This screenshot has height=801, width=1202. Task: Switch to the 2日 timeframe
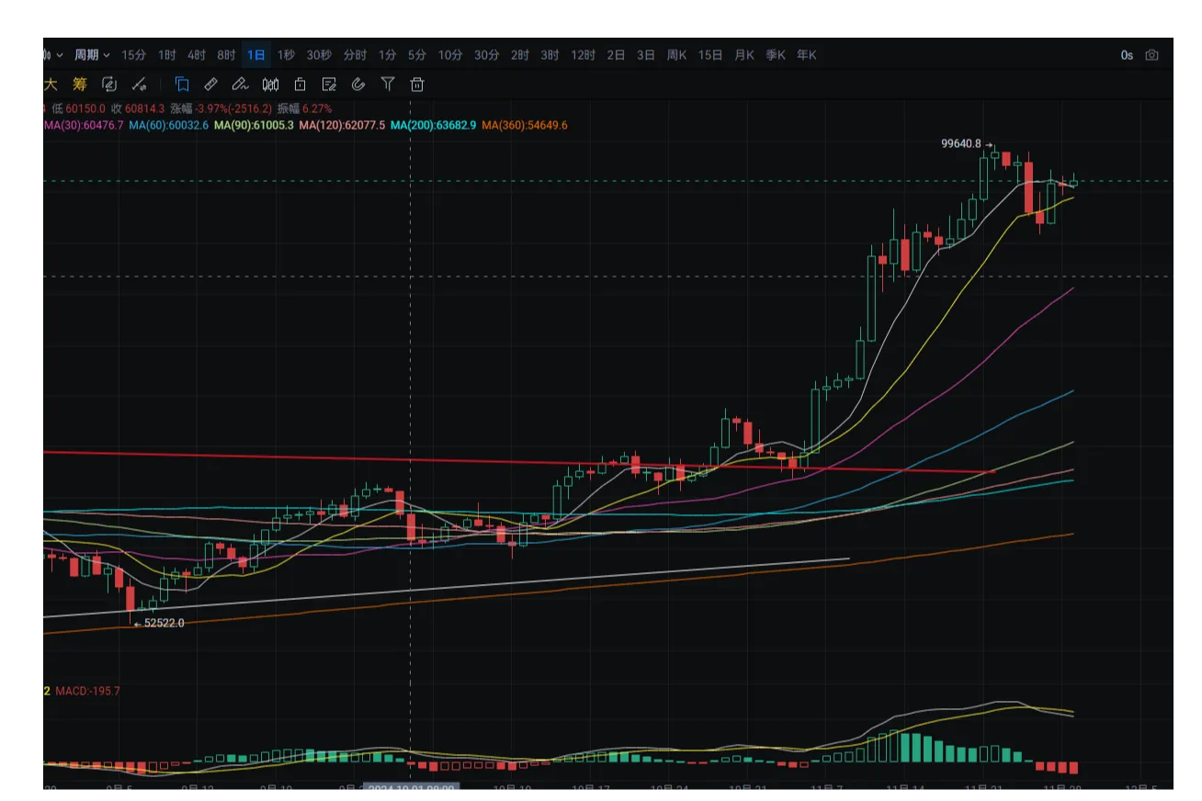click(x=616, y=55)
